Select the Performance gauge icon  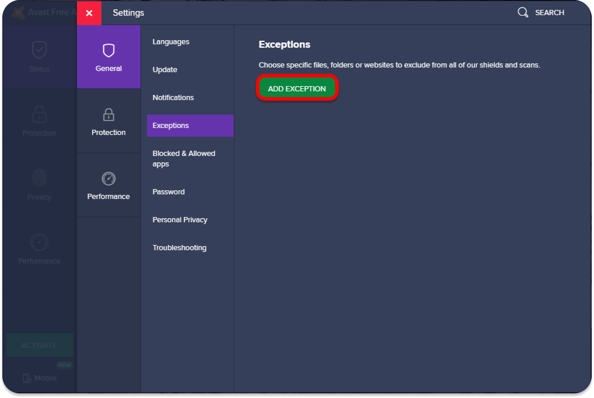(x=108, y=179)
